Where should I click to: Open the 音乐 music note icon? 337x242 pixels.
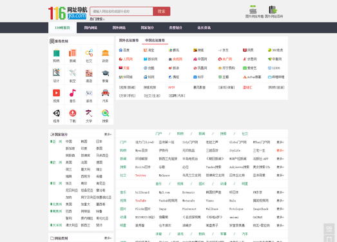coord(73,93)
